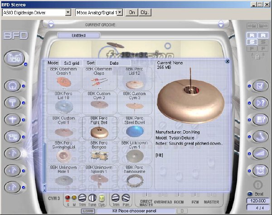Toggle the right R button
Image resolution: width=272 pixels, height=215 pixels.
click(263, 35)
